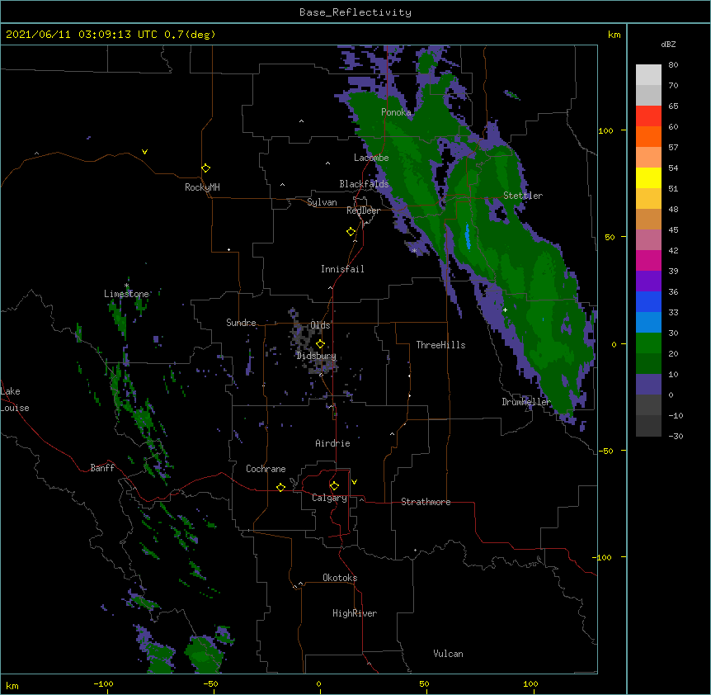711x695 pixels.
Task: Click the Vulcan label
Action: pyautogui.click(x=448, y=654)
